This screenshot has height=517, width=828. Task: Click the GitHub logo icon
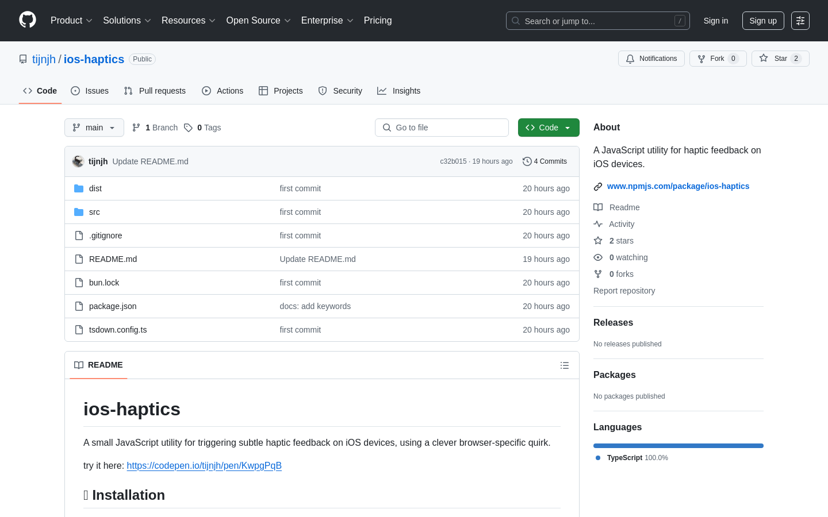point(28,20)
